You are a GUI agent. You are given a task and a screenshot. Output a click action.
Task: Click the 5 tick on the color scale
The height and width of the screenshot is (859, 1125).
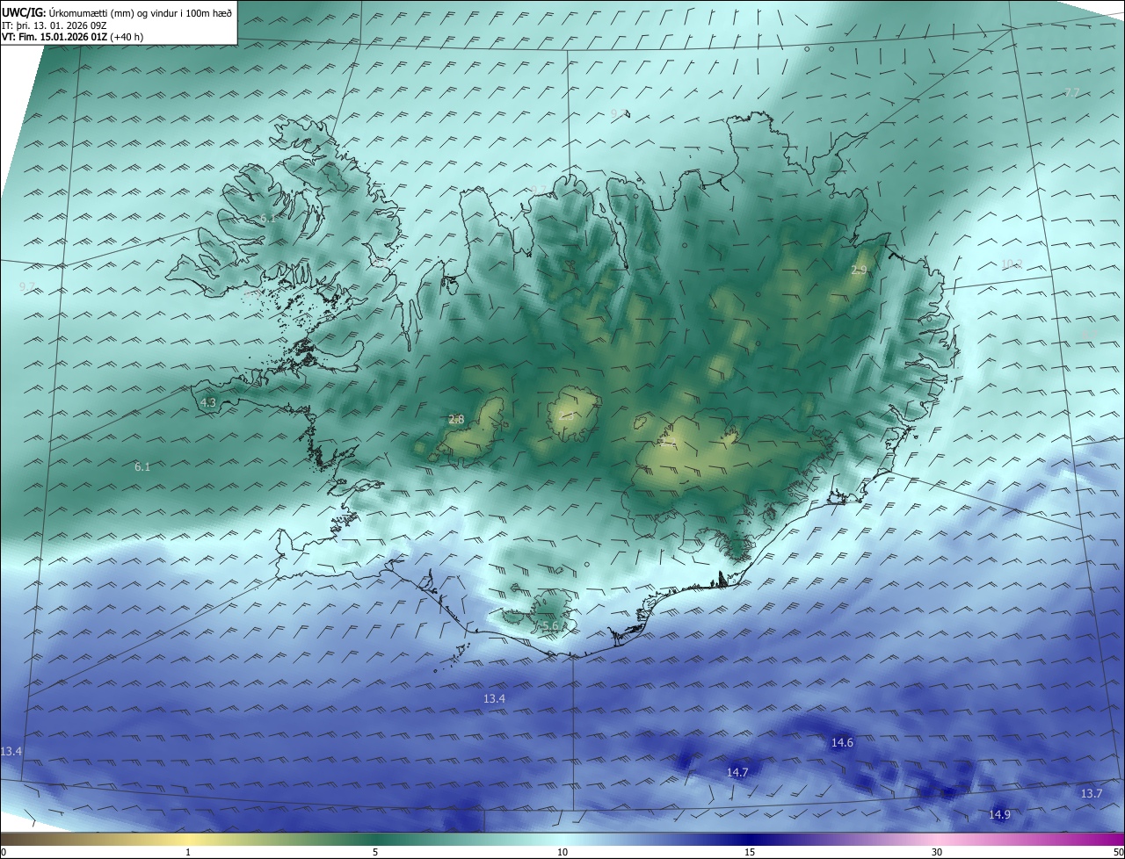click(375, 852)
